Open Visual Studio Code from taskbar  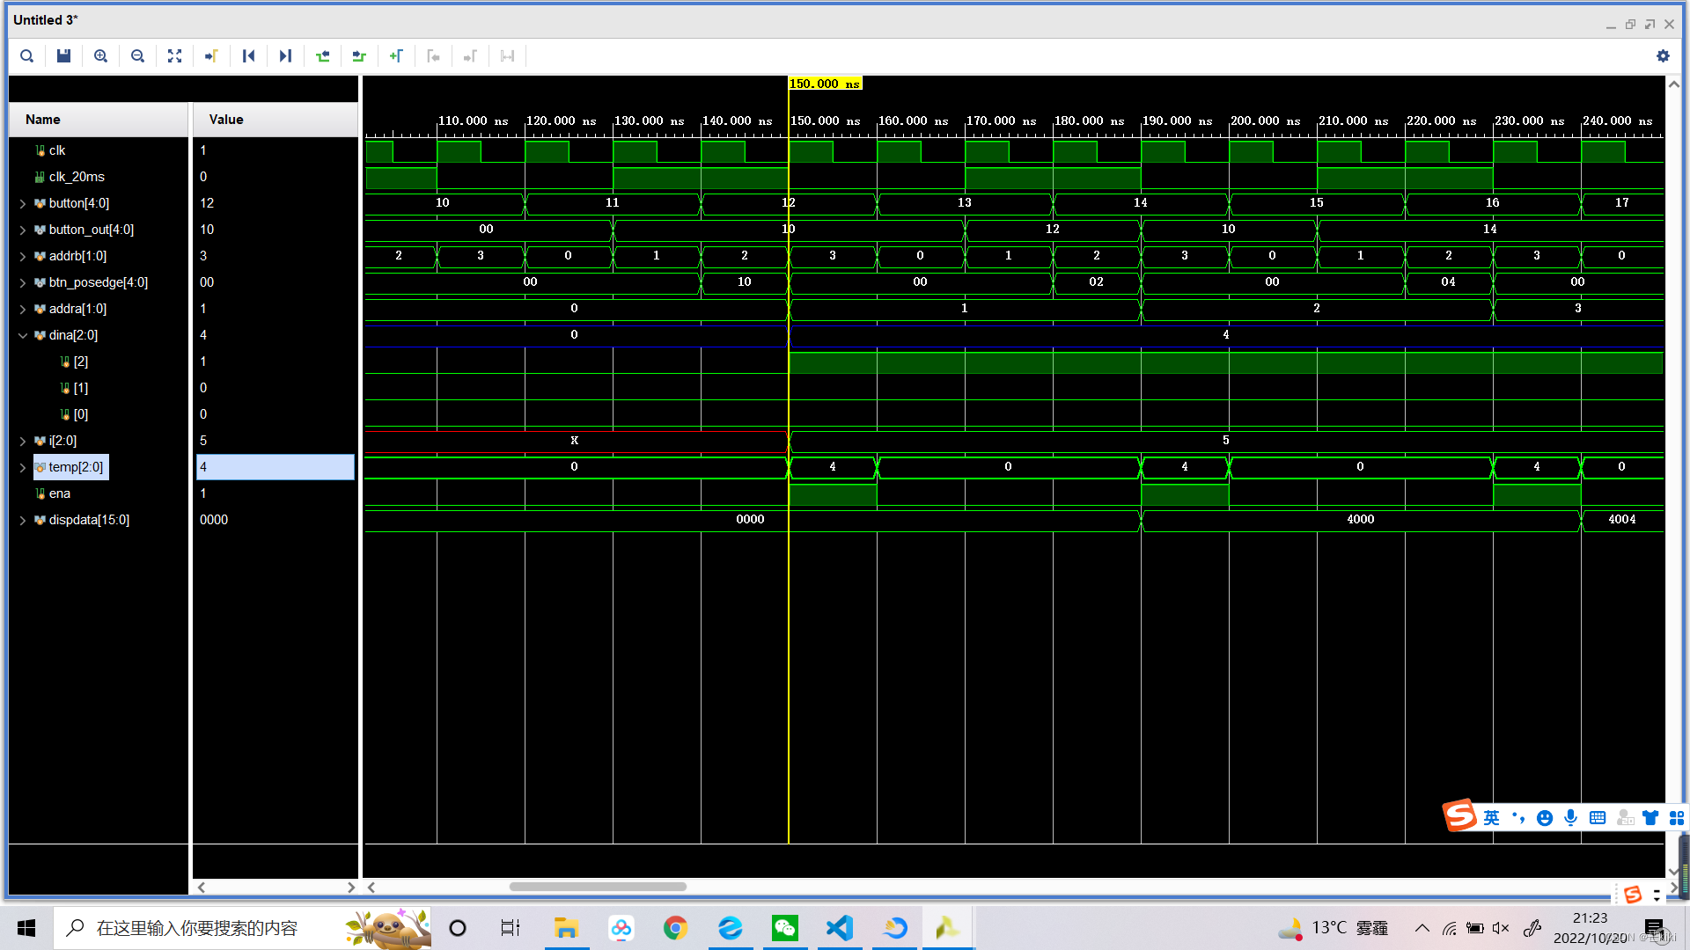(840, 928)
